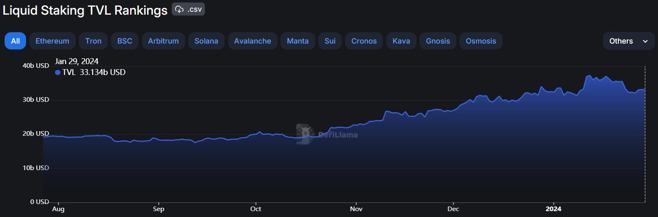Click the Sep label on time axis
Screen dimensions: 658x217
tap(158, 209)
